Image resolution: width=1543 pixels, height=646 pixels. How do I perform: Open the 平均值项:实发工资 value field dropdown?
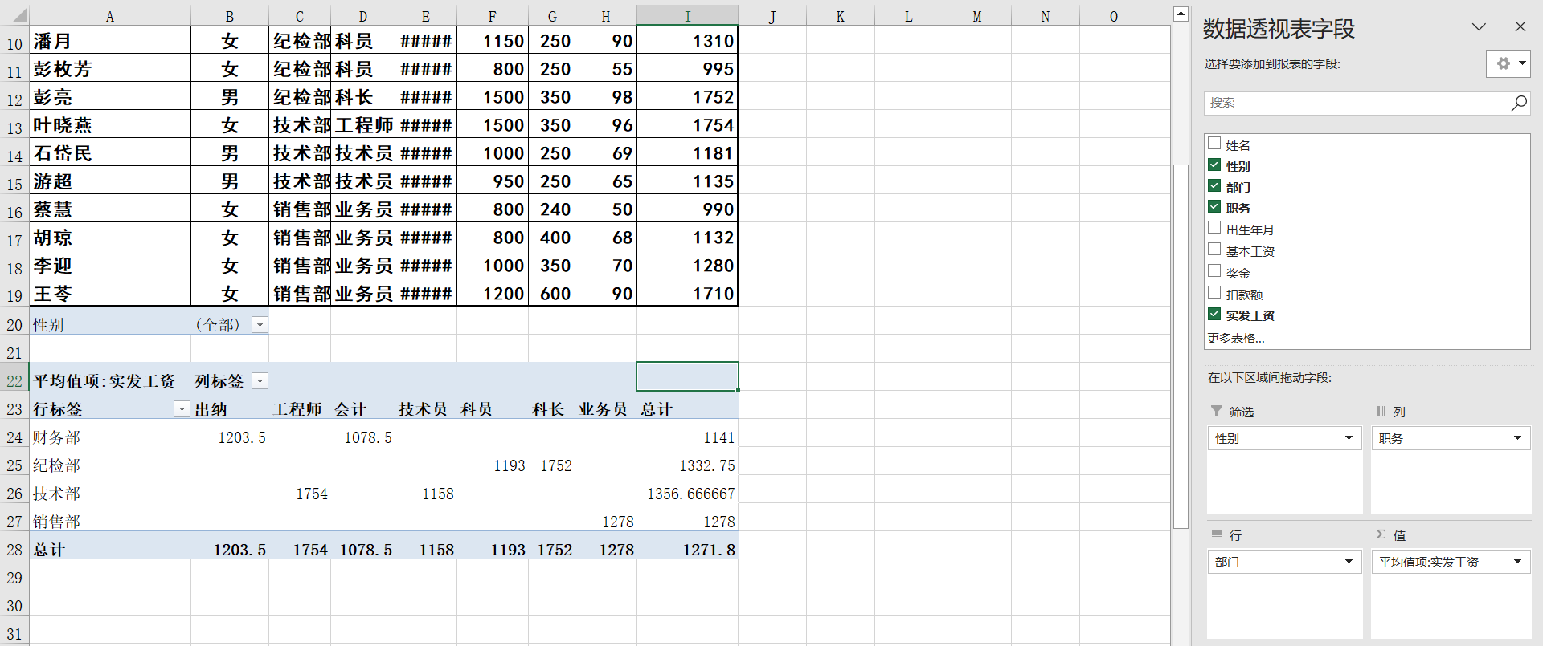point(1517,562)
